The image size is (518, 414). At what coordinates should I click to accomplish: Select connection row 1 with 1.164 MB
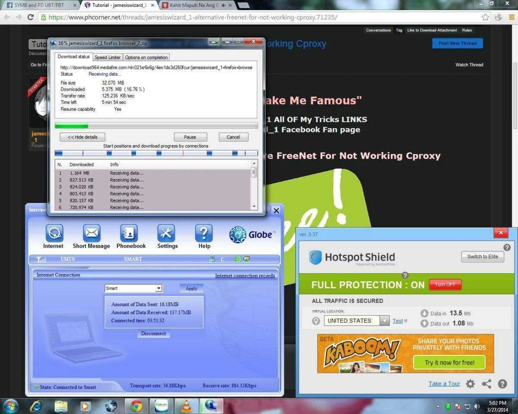(x=153, y=173)
